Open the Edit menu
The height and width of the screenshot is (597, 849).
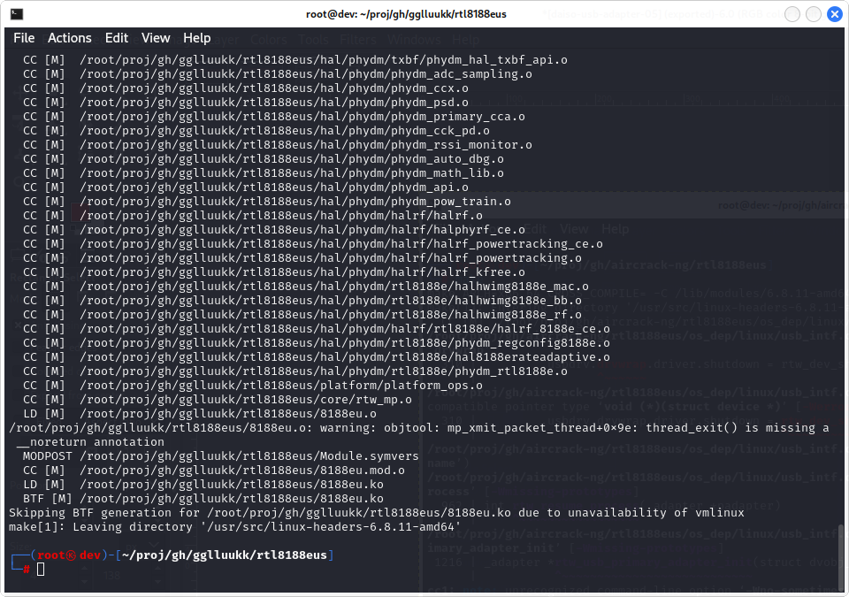(x=116, y=38)
